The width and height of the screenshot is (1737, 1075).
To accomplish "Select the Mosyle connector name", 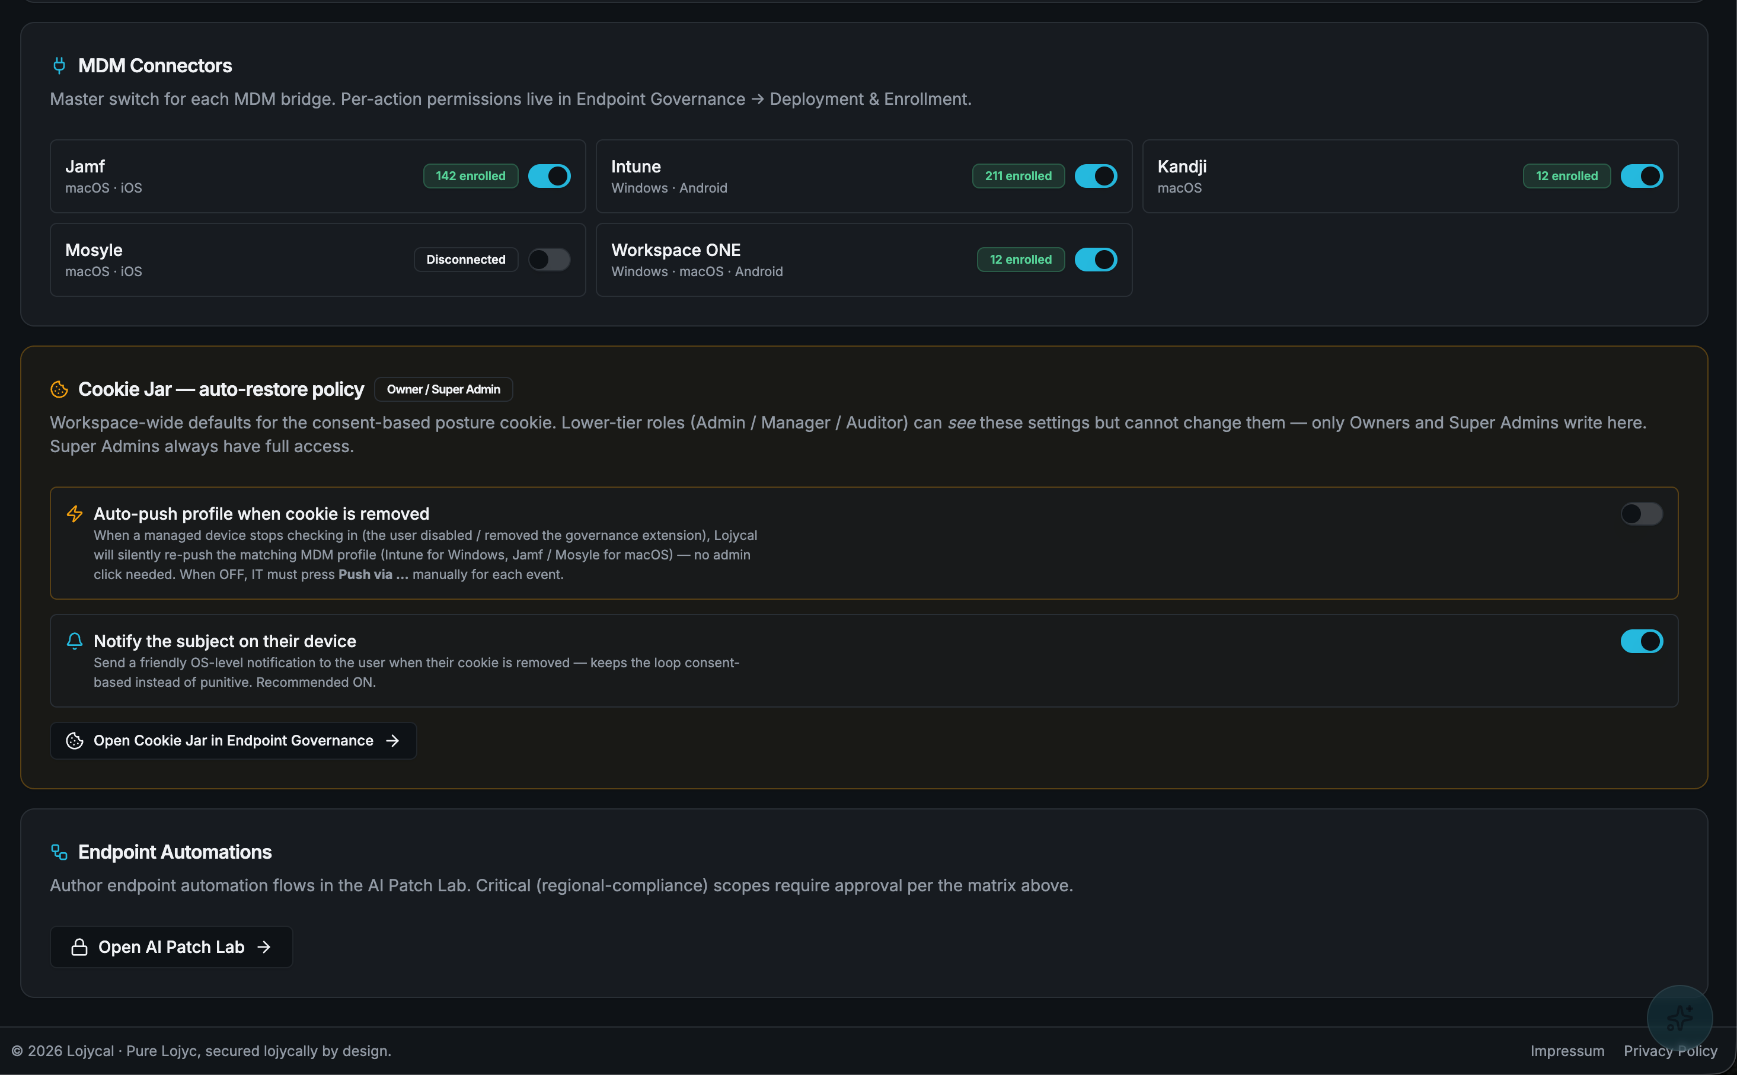I will tap(94, 250).
